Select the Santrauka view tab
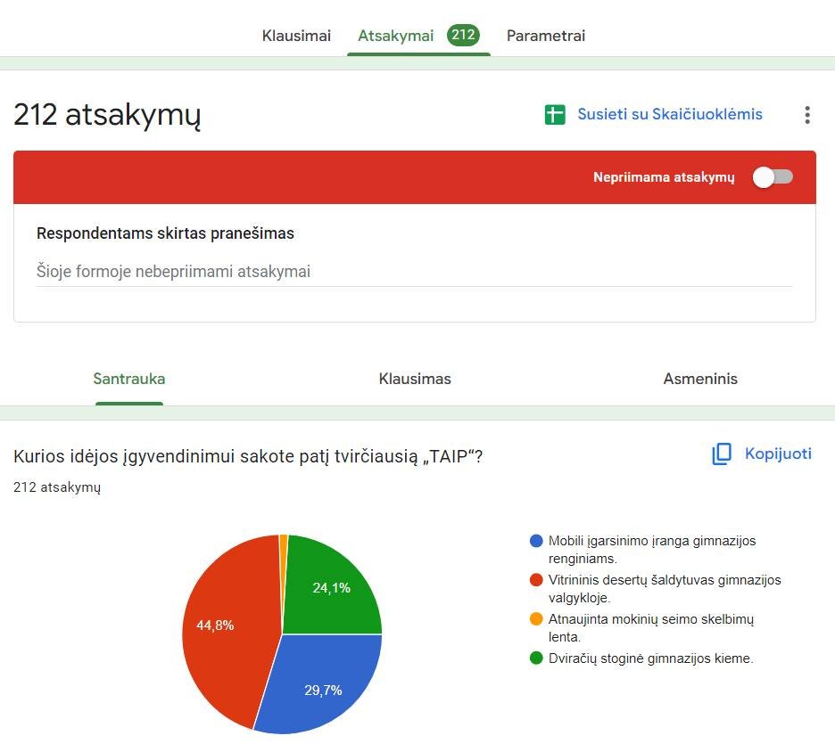The image size is (835, 744). pyautogui.click(x=129, y=379)
